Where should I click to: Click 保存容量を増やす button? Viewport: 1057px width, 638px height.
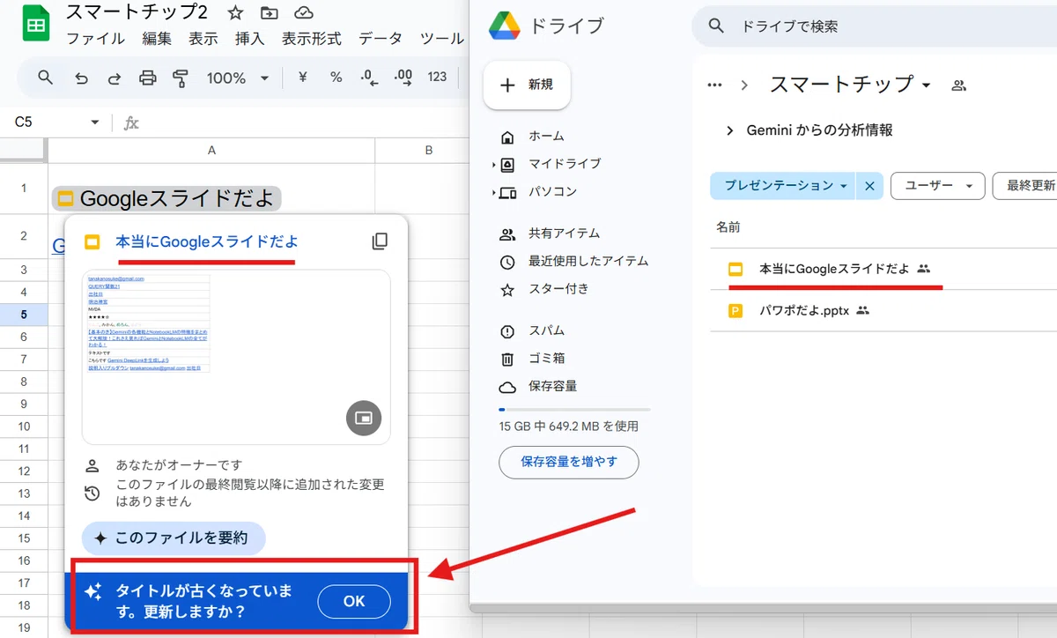[x=569, y=461]
